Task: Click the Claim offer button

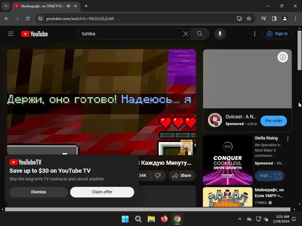Action: click(x=102, y=192)
